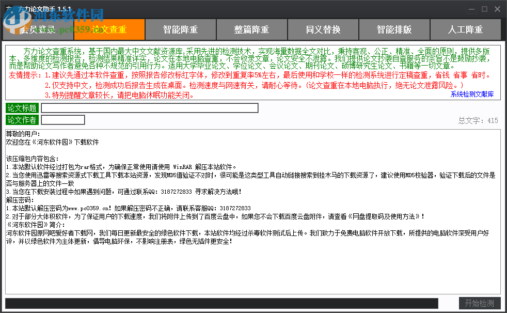Switch to the 整篇降重 tab
Image resolution: width=507 pixels, height=313 pixels.
(x=251, y=29)
